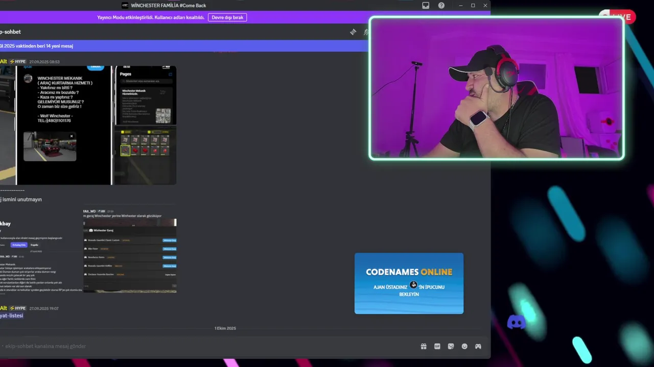Screen dimensions: 654x367
Task: Click the webcam overlay of the streamer
Action: pyautogui.click(x=496, y=88)
